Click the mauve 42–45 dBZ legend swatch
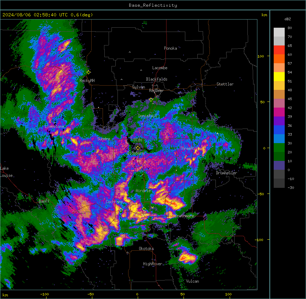 (279, 103)
